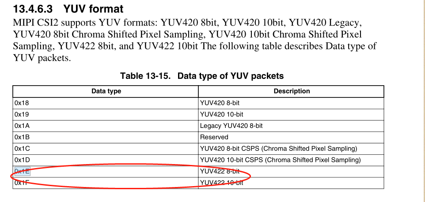Click the "Reserved" description cell

coord(214,137)
